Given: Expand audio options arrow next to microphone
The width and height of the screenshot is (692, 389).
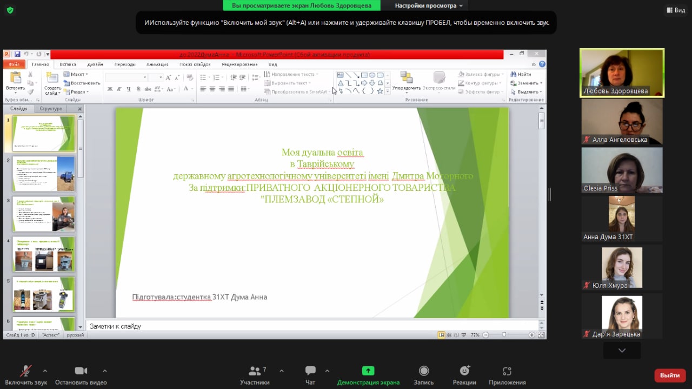Looking at the screenshot, I should [x=45, y=371].
